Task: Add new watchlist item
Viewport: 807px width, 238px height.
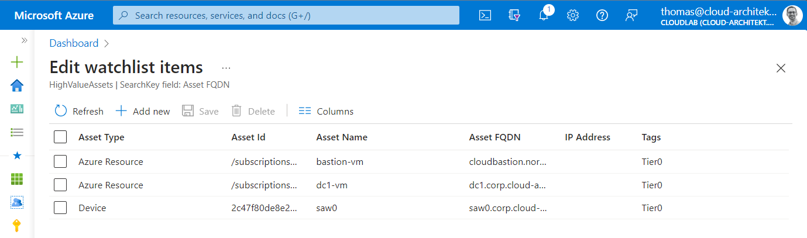Action: [143, 111]
